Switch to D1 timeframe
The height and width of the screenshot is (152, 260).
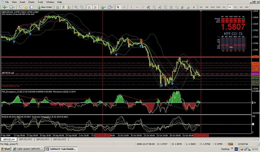pos(235,7)
